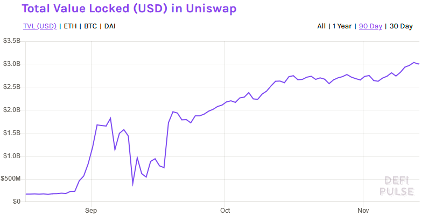421x216 pixels.
Task: Click the Sep label on the x-axis
Action: 91,211
